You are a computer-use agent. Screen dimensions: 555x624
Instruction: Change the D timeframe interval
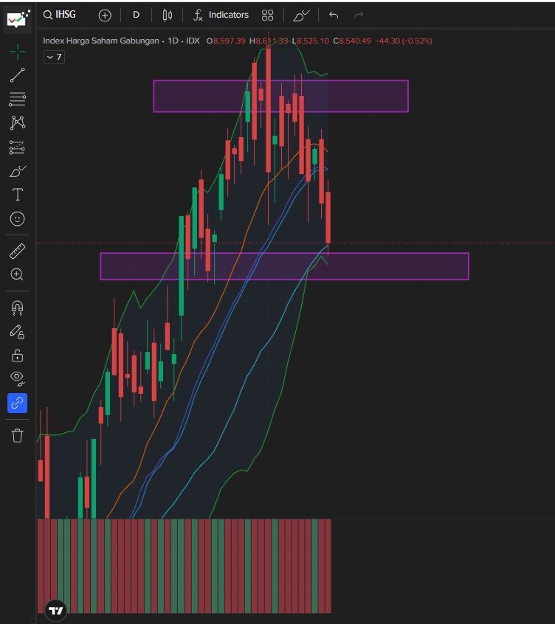pyautogui.click(x=136, y=15)
